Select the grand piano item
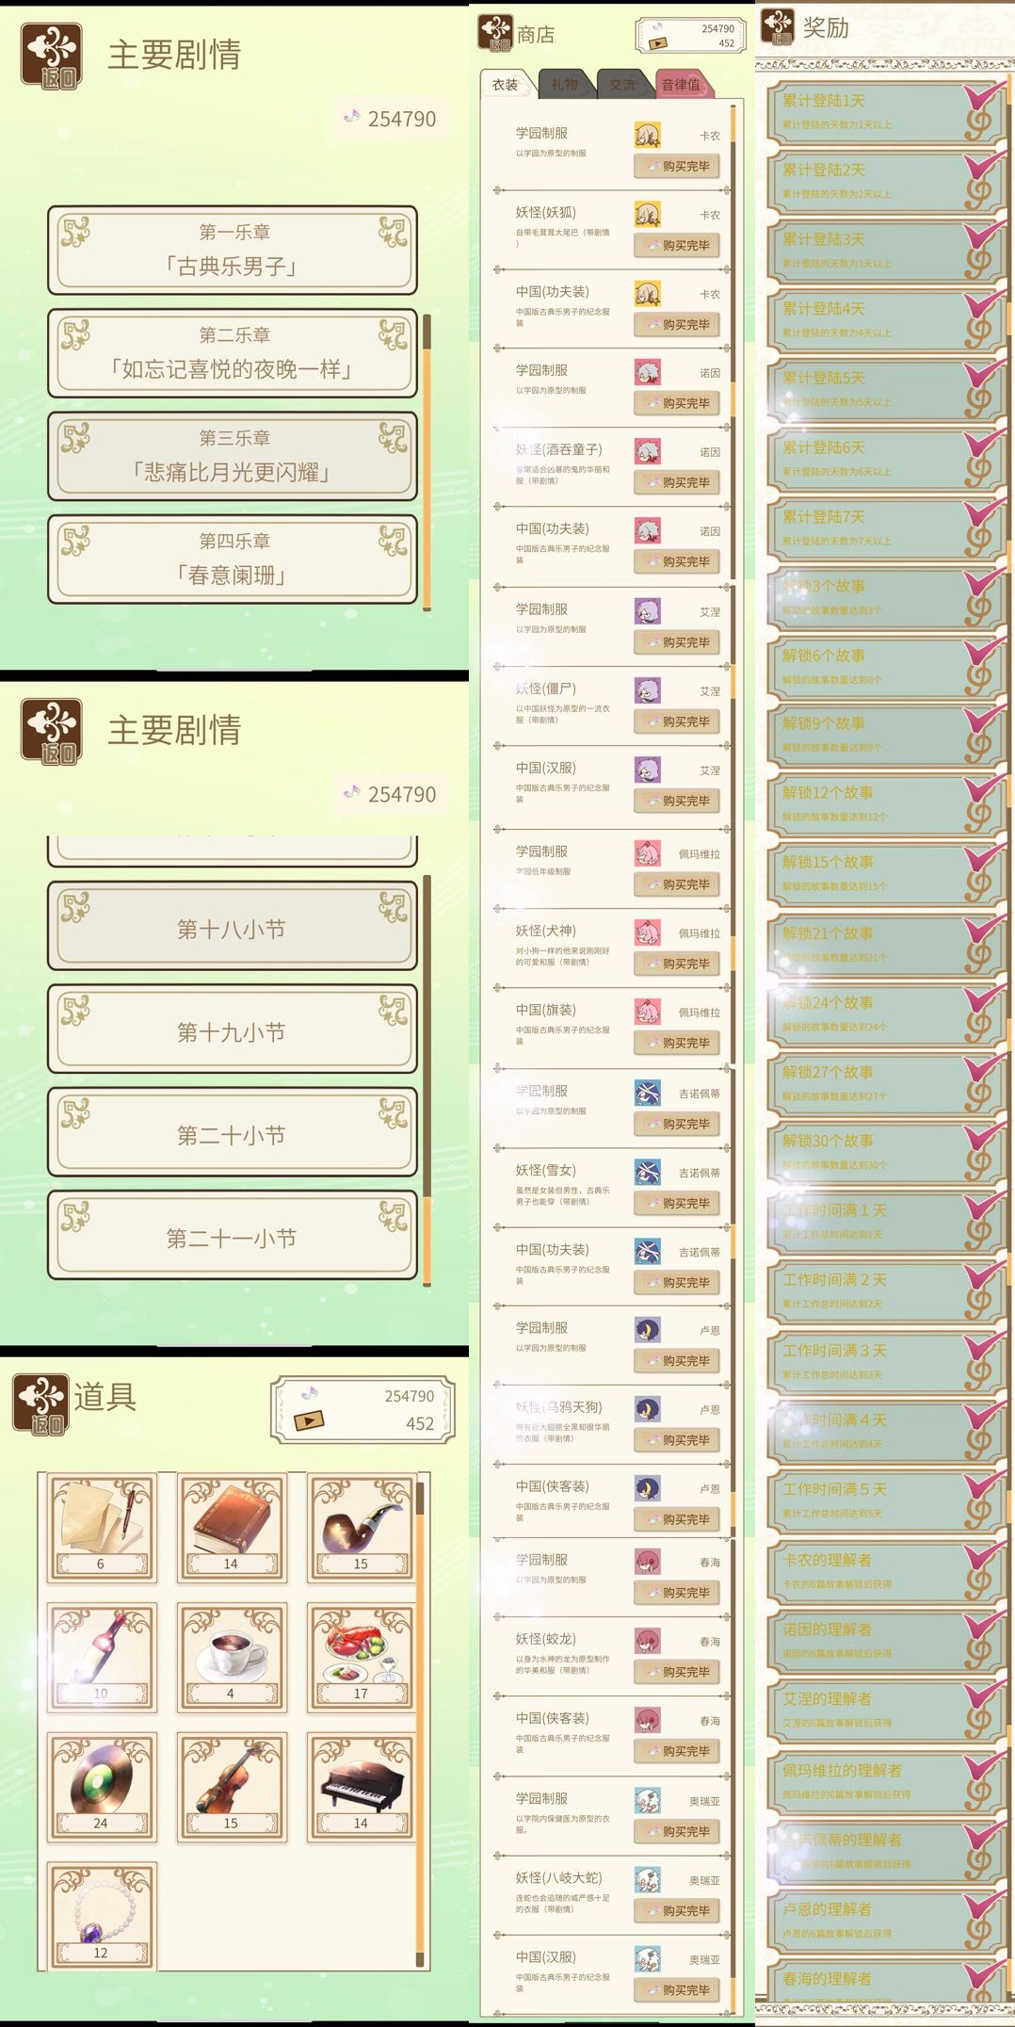Viewport: 1015px width, 2027px height. pyautogui.click(x=361, y=1788)
